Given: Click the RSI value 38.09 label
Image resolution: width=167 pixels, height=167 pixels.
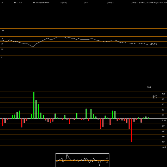Looking at the screenshot, I should 154,44.
